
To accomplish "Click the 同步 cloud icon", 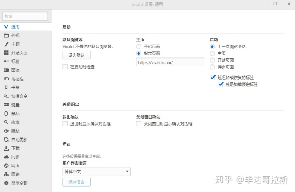I will point(6,157).
